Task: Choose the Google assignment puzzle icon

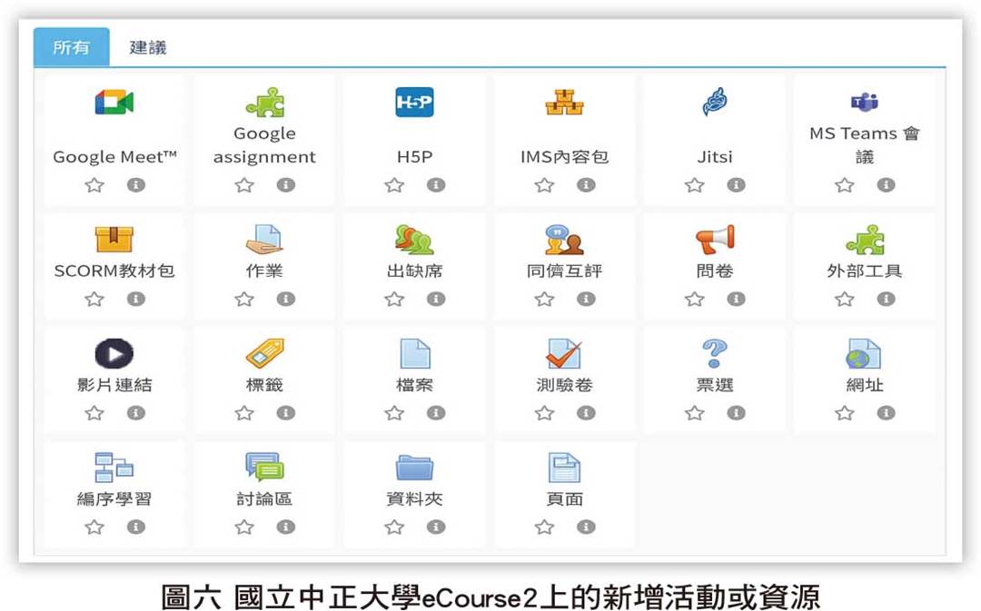Action: click(x=264, y=103)
